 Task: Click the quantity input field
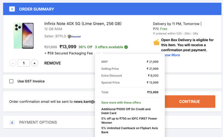[x=23, y=63]
